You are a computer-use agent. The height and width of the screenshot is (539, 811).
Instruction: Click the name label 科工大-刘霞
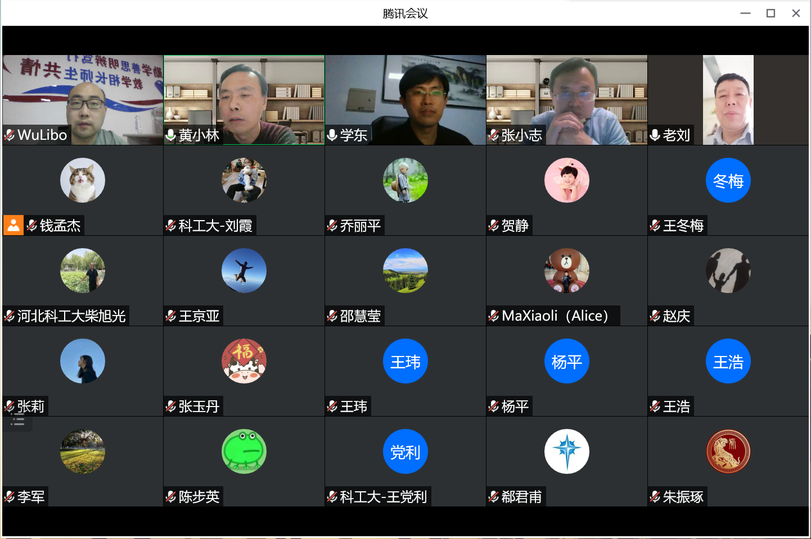(215, 226)
